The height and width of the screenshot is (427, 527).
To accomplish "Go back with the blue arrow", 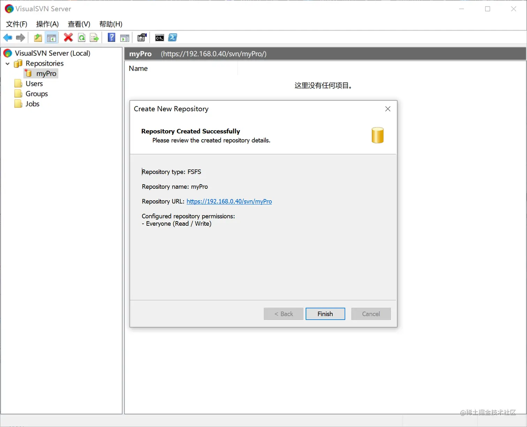I will point(8,38).
